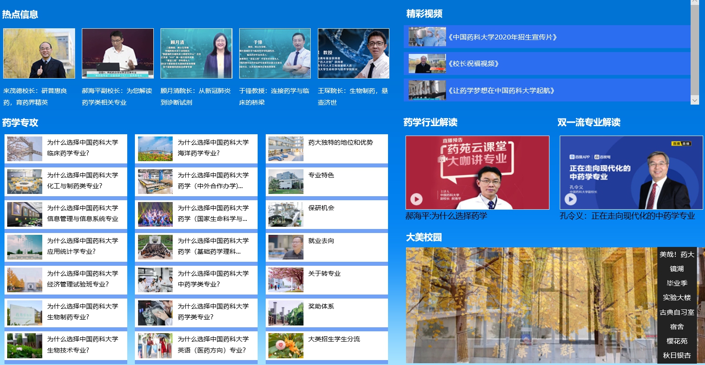Play the 孔令义 中药学专业 video

571,199
